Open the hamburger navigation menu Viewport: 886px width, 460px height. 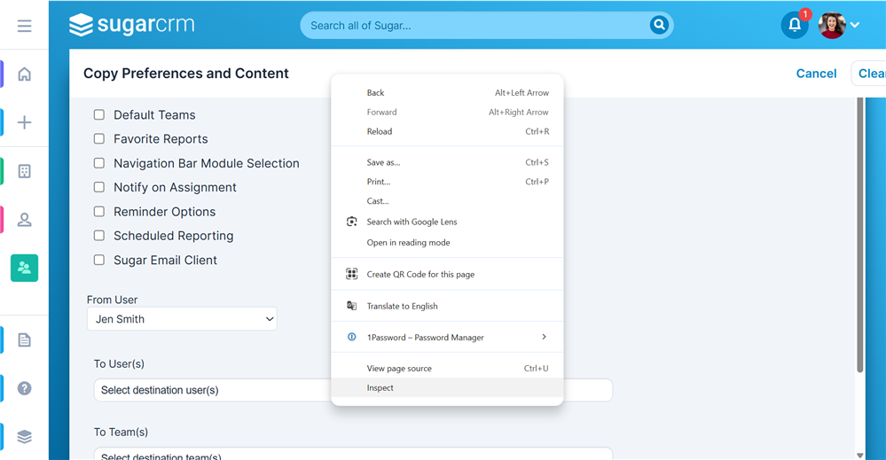click(x=24, y=26)
